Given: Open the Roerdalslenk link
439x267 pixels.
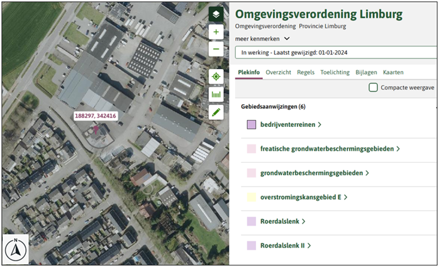Looking at the screenshot, I should pyautogui.click(x=282, y=221).
